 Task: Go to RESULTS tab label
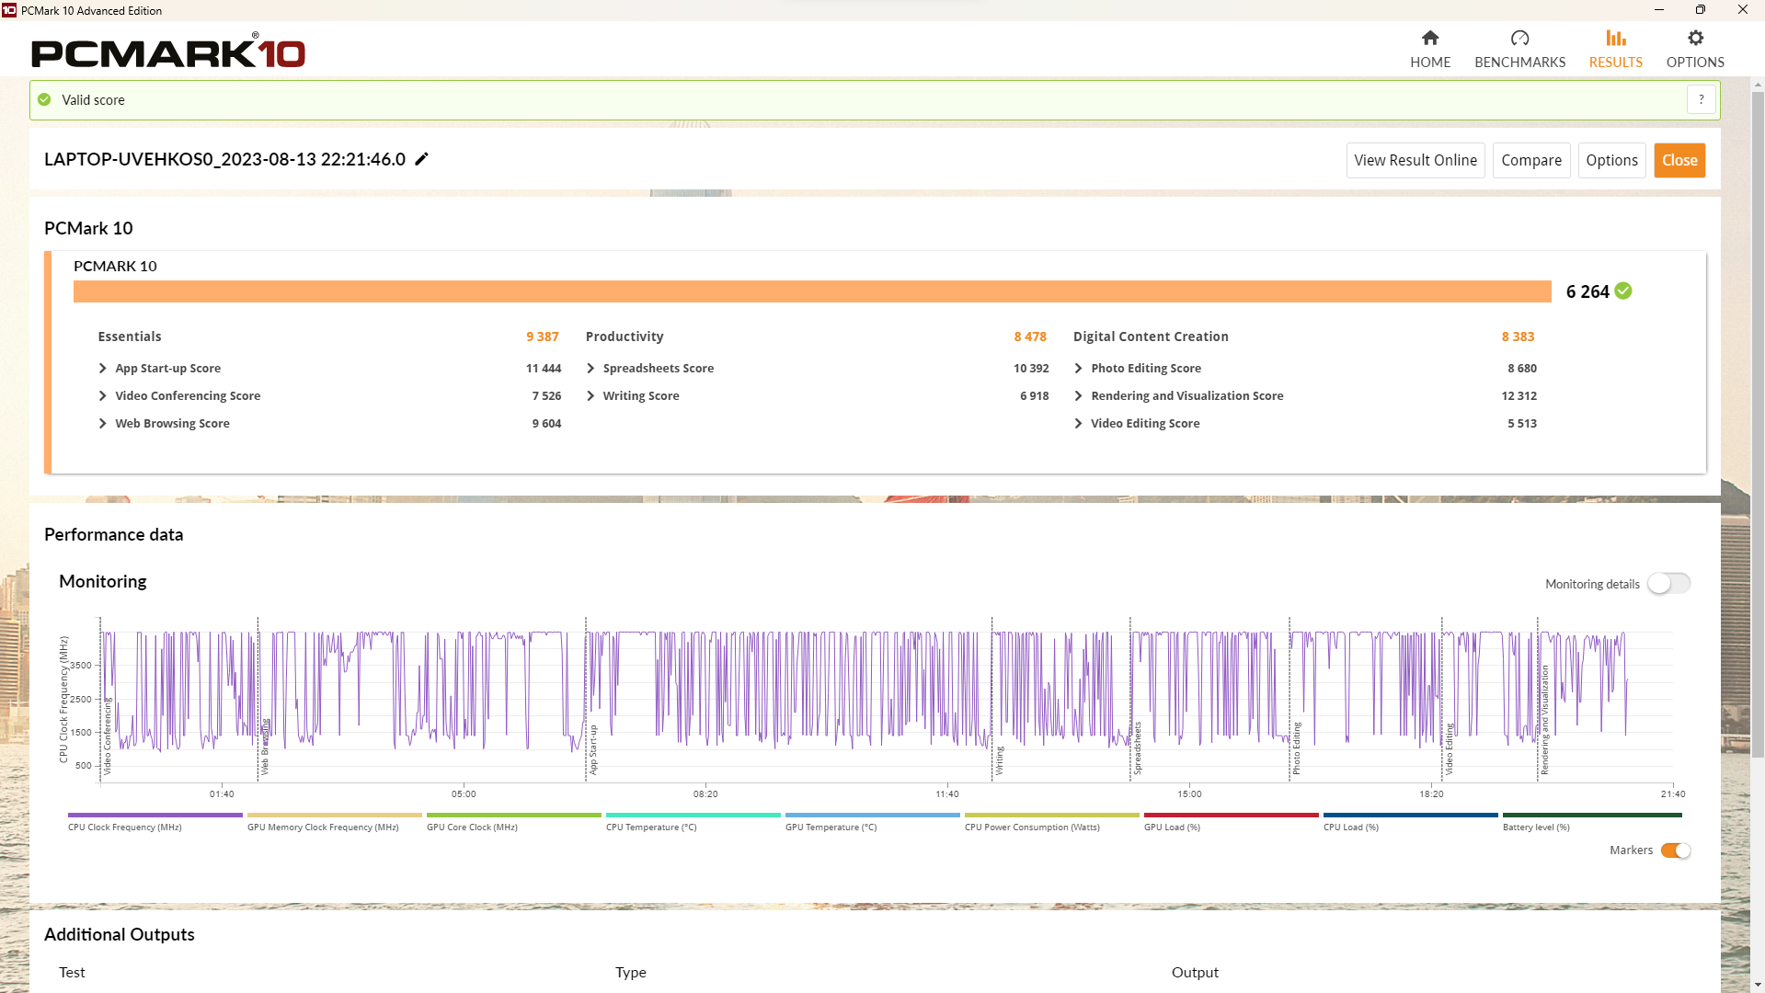[x=1616, y=63]
